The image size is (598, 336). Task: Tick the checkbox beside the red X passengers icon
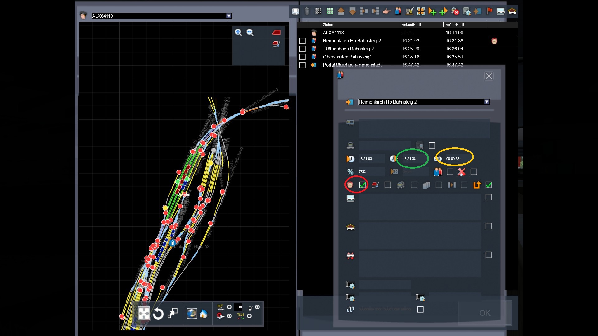(x=473, y=172)
